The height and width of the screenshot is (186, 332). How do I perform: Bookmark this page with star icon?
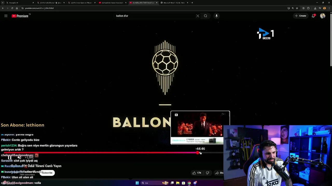click(297, 8)
